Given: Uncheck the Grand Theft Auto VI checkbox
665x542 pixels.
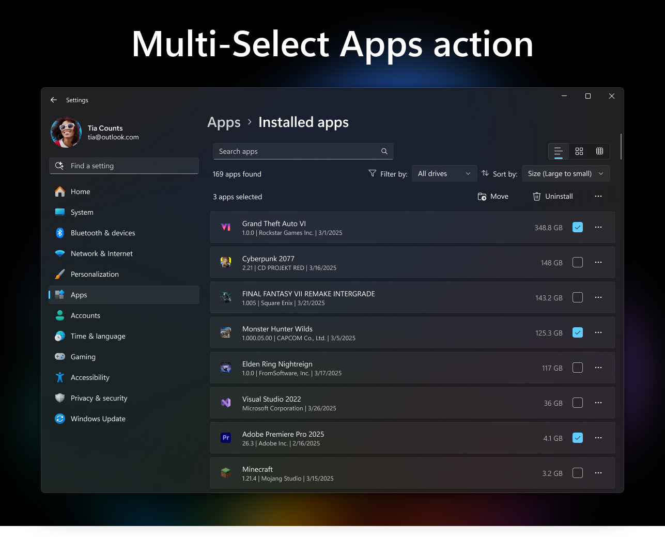Looking at the screenshot, I should click(x=577, y=227).
